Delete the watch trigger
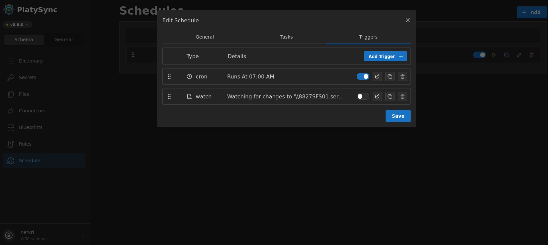Screen dimensions: 548x245 pyautogui.click(x=403, y=96)
